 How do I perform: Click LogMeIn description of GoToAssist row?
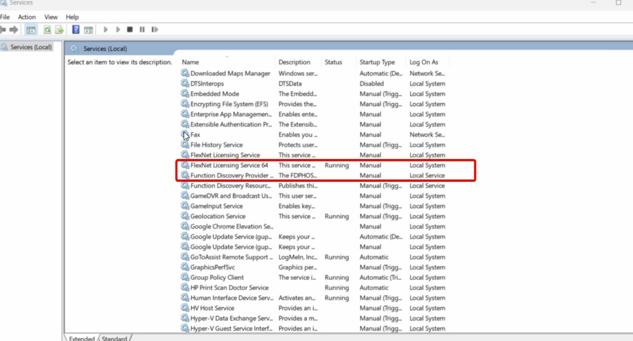[298, 257]
